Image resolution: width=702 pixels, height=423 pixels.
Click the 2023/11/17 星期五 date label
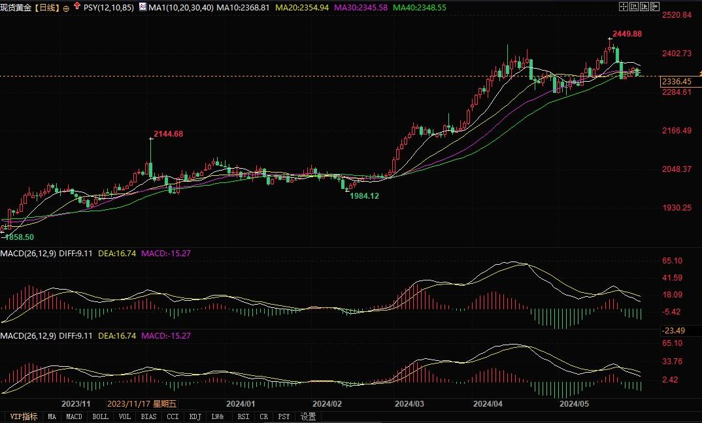coord(142,404)
